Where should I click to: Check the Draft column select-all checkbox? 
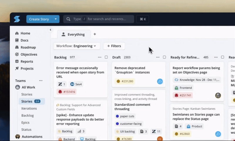click(164, 57)
